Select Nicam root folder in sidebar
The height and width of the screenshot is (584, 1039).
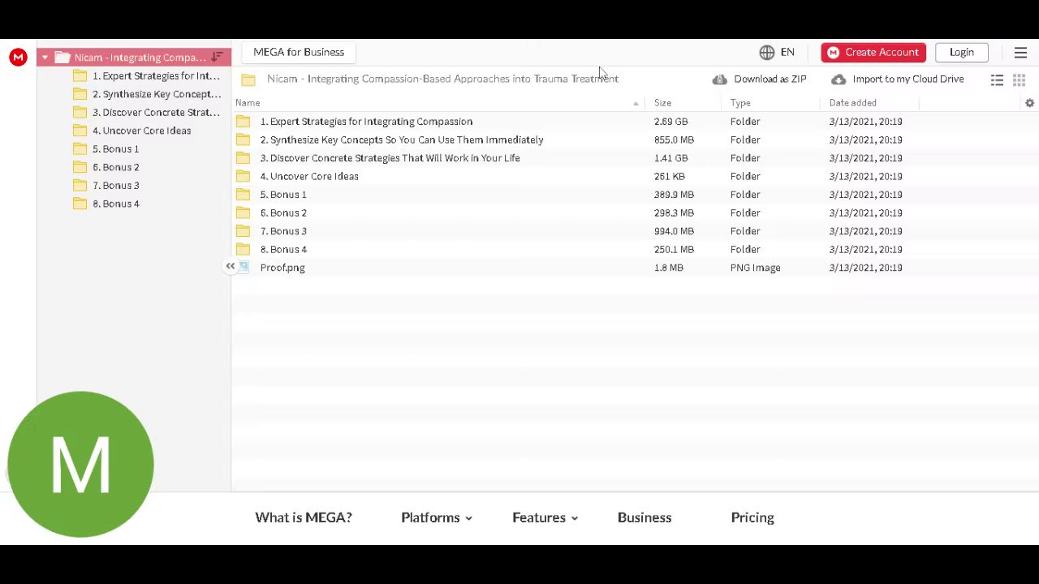134,57
